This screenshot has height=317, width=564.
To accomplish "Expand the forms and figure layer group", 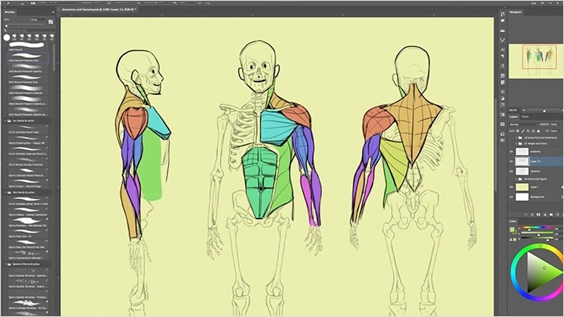I will [x=516, y=179].
